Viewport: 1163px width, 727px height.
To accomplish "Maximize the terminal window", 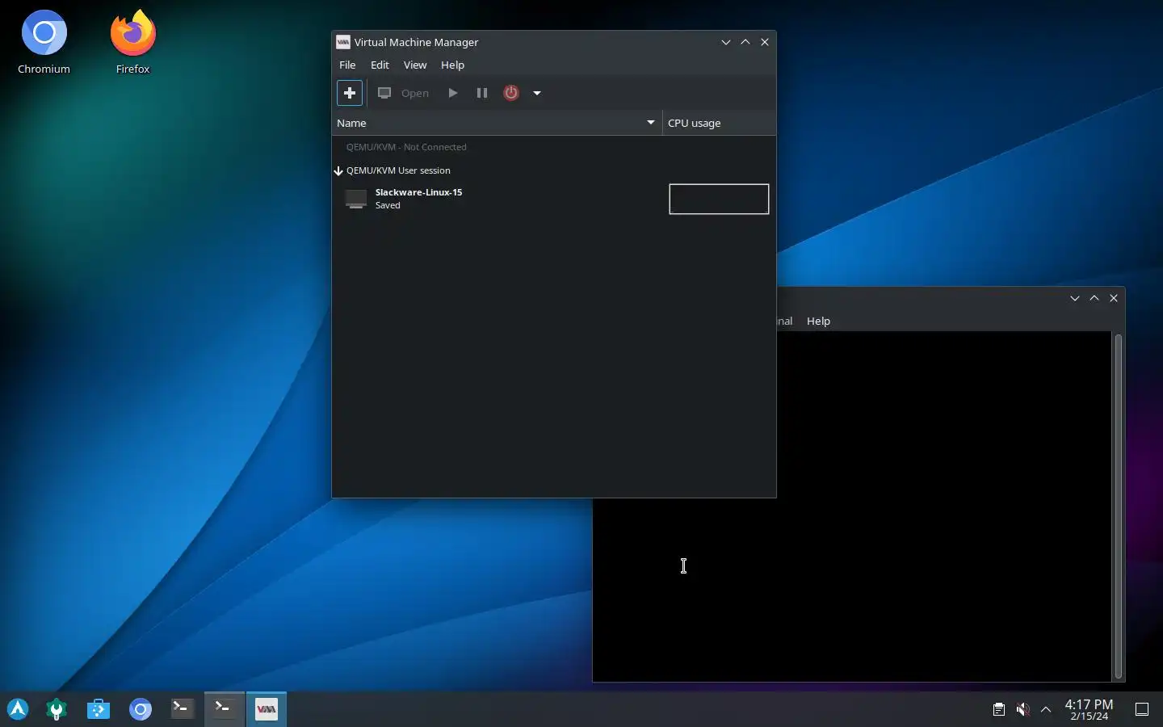I will tap(1094, 298).
